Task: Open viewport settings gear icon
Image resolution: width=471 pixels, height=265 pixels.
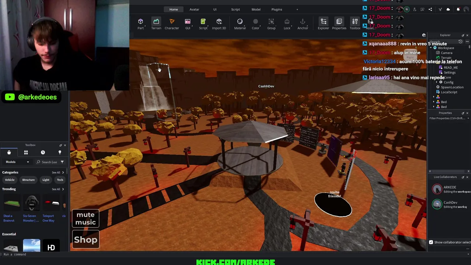Action: click(x=424, y=35)
